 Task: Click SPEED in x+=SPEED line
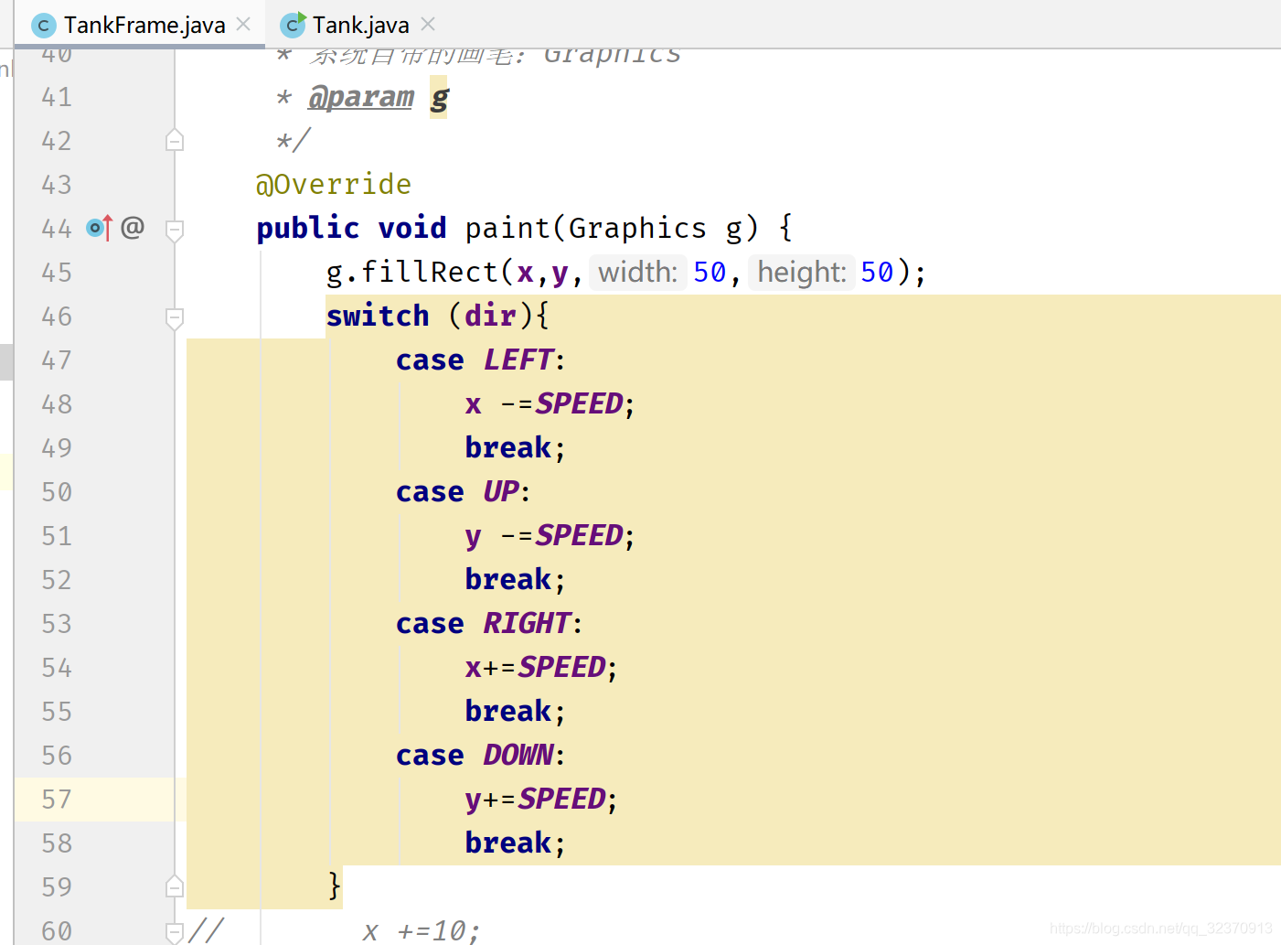tap(562, 667)
